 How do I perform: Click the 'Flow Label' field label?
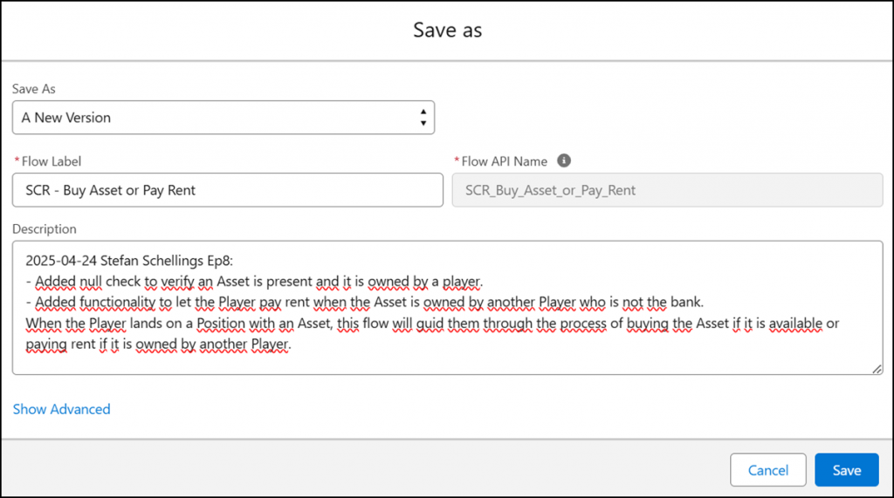click(52, 161)
